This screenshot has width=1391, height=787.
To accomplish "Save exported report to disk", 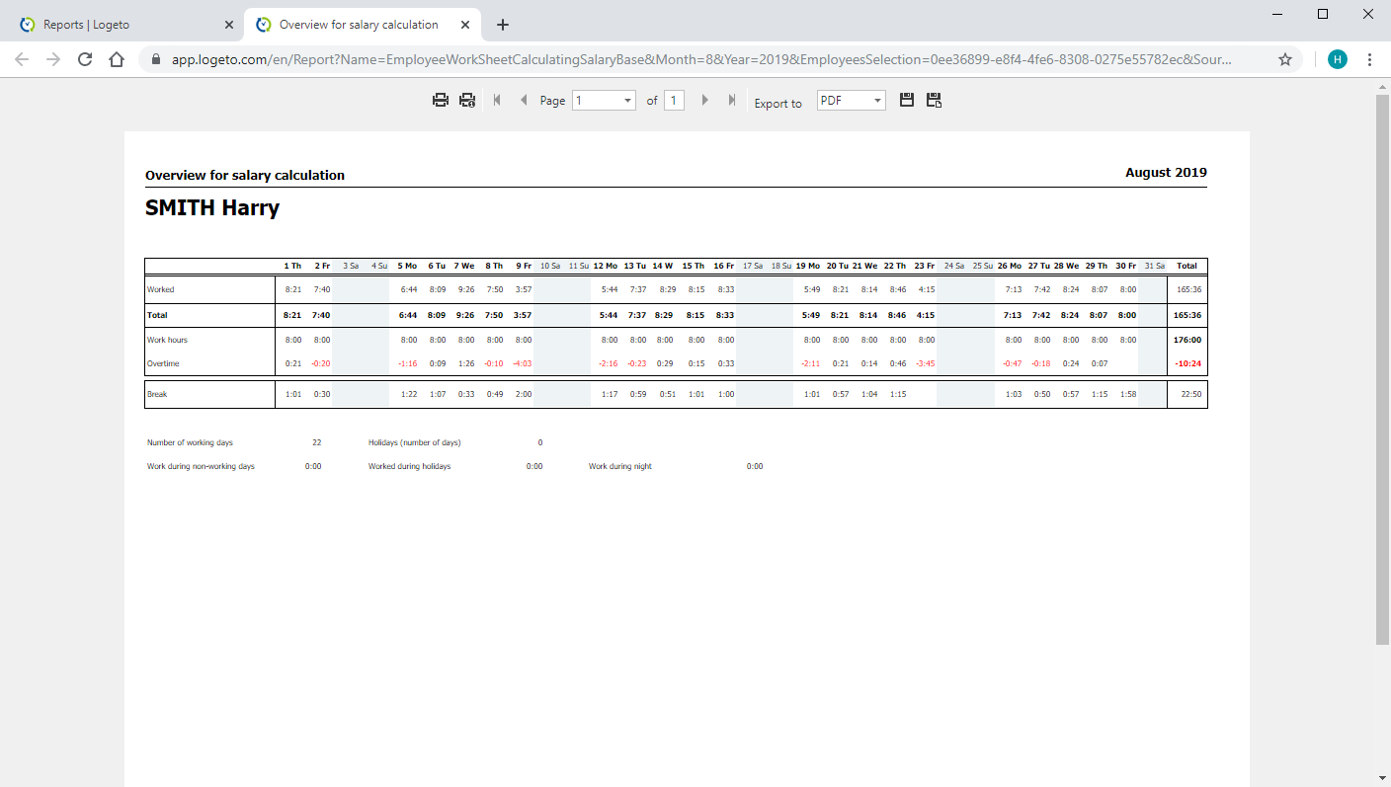I will 907,100.
